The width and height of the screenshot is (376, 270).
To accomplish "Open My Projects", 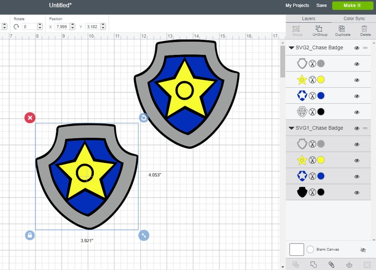I will (x=297, y=5).
